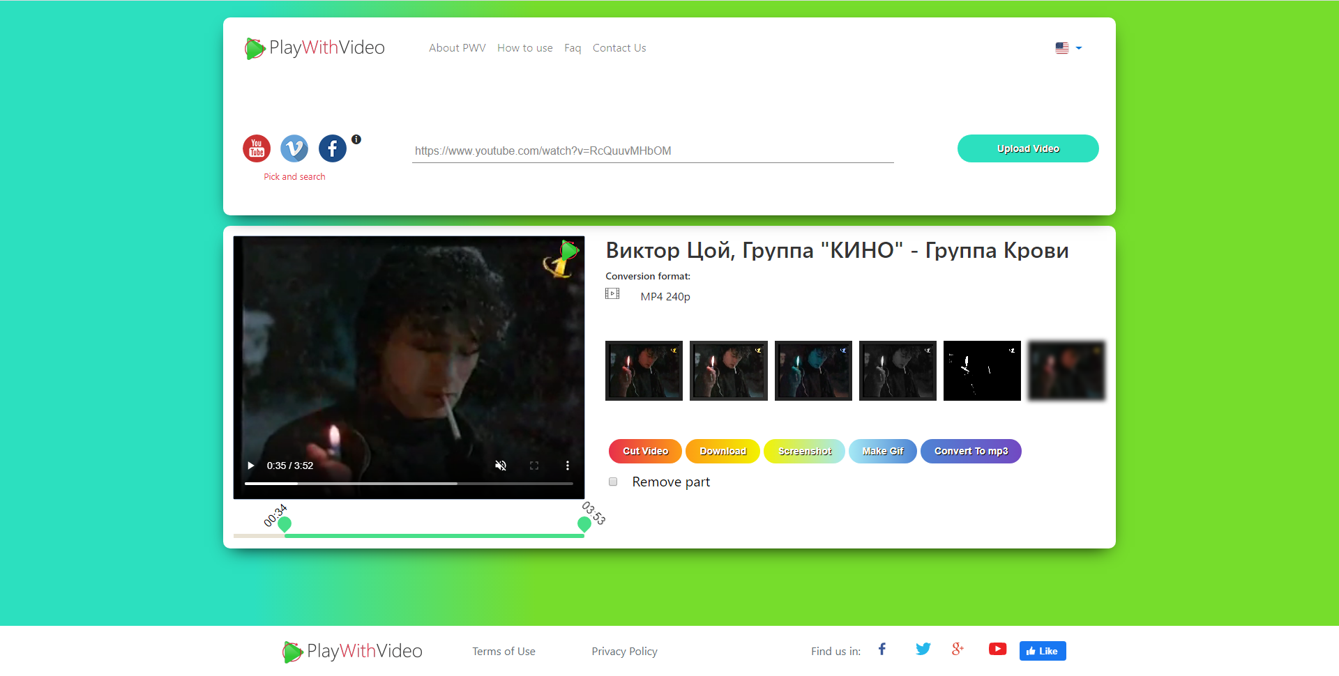1339x676 pixels.
Task: Open the info tooltip icon near Facebook
Action: pyautogui.click(x=356, y=139)
